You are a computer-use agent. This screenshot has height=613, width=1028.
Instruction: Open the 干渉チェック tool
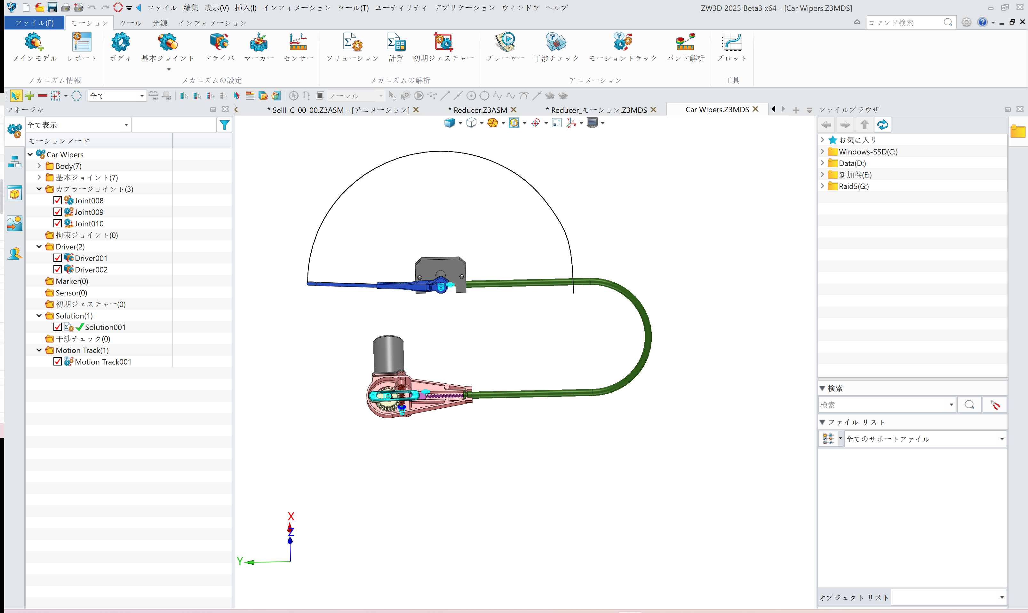coord(556,47)
